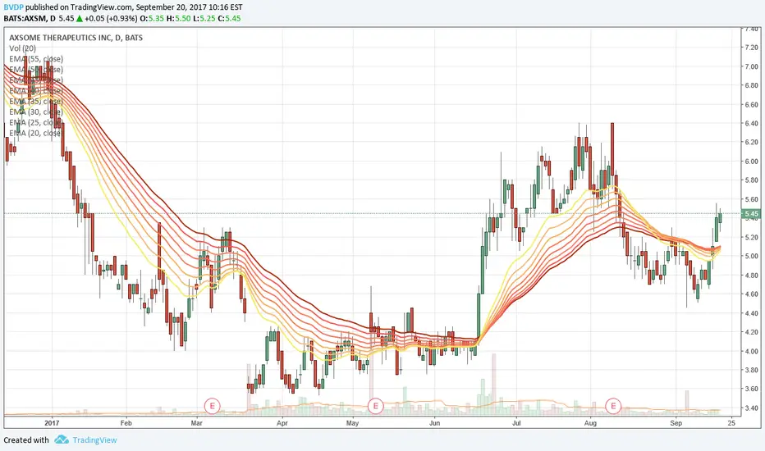Click the 25 date axis label

[731, 423]
